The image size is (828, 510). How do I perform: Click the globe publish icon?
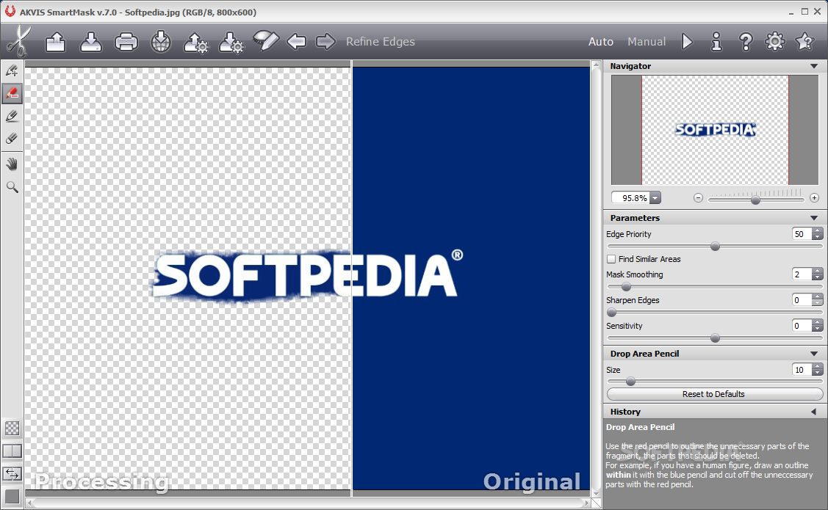[x=161, y=42]
